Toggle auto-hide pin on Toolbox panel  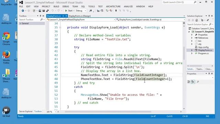tap(41, 16)
